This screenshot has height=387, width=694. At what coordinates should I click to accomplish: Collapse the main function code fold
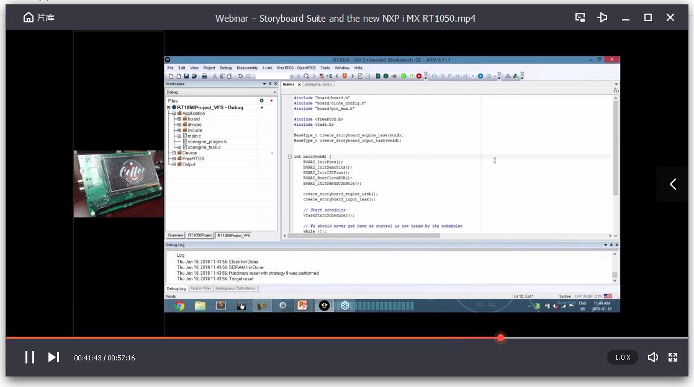[290, 156]
